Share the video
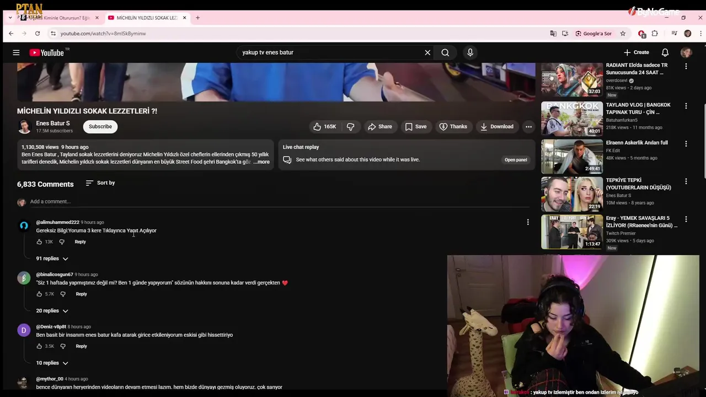This screenshot has width=706, height=397. coord(379,127)
